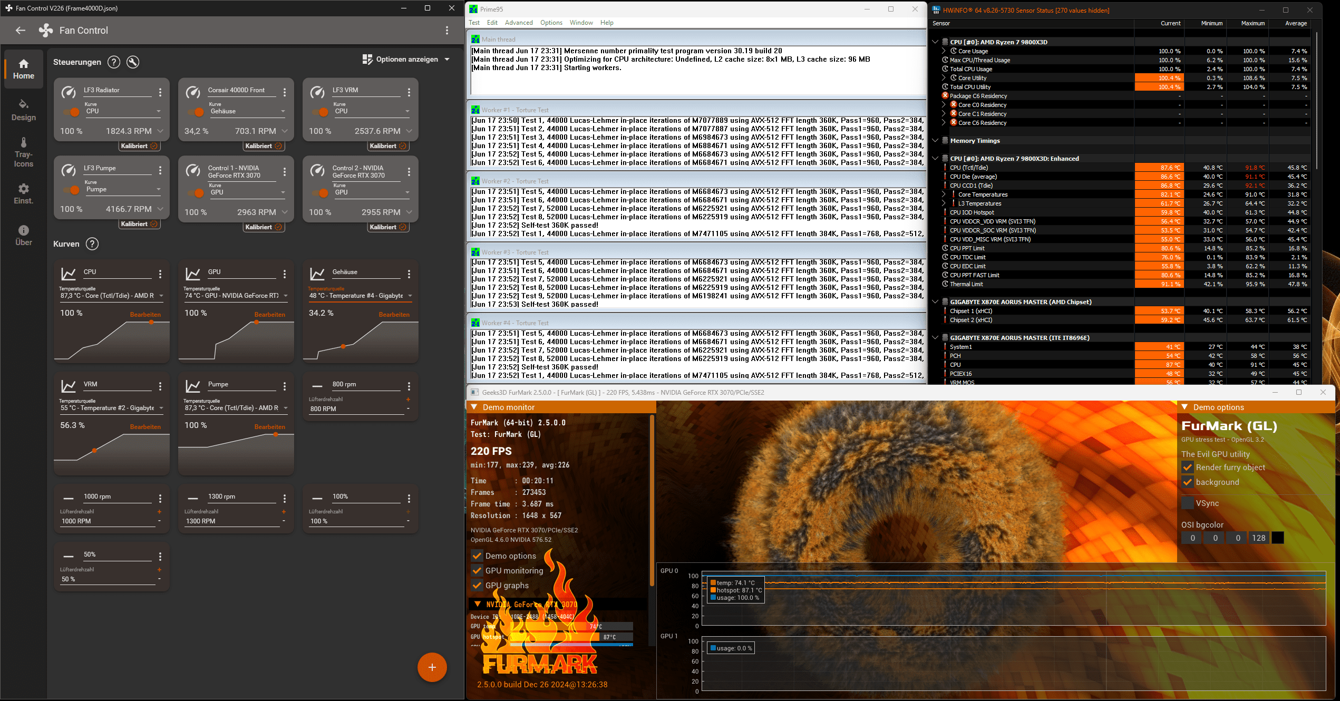The height and width of the screenshot is (701, 1340).
Task: Decrease 800 rpm fixed speed with minus
Action: (408, 408)
